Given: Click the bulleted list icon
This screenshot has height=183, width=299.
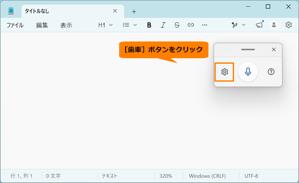Looking at the screenshot, I should tap(126, 25).
